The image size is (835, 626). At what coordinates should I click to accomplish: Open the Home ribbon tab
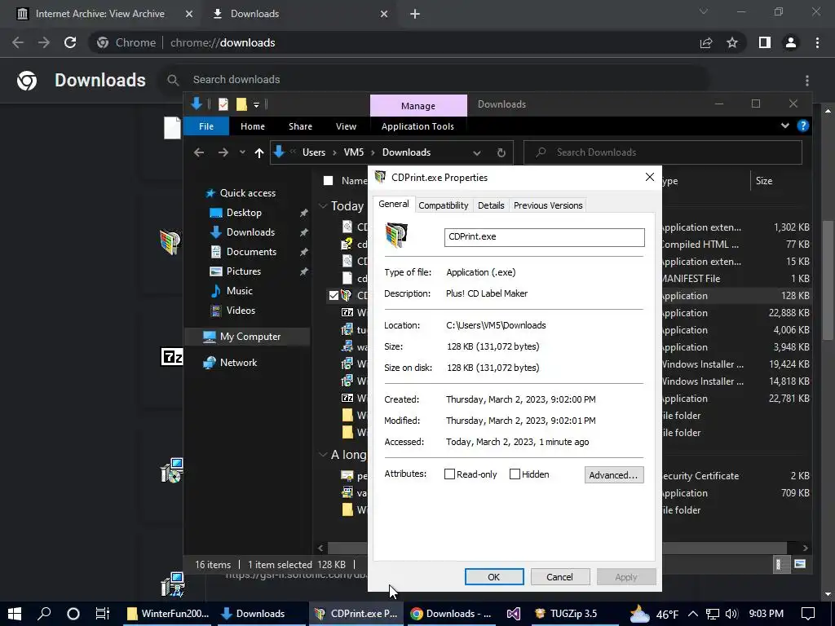tap(253, 126)
